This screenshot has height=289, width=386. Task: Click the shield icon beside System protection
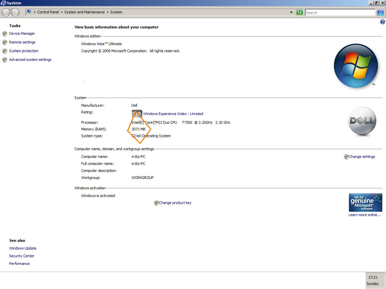point(5,51)
